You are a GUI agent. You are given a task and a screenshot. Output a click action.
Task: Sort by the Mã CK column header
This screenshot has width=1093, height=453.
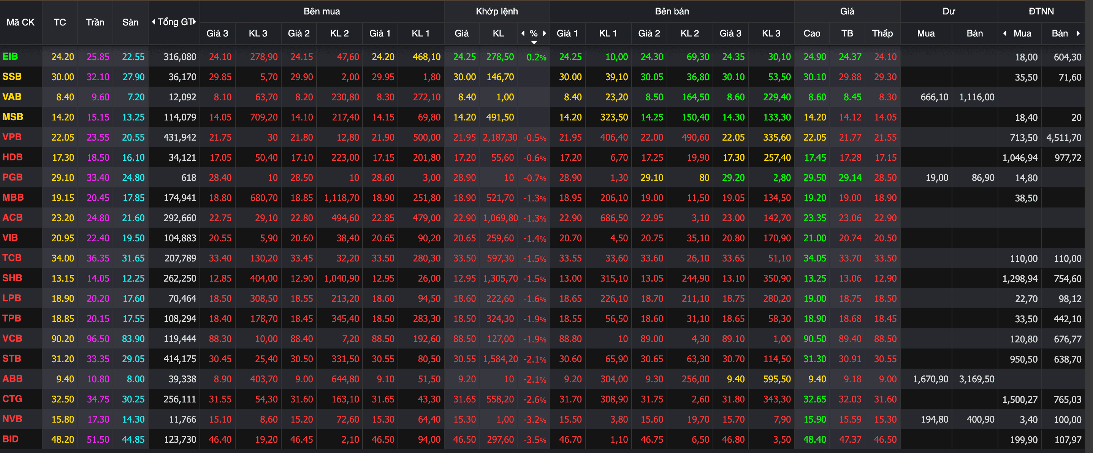point(21,22)
